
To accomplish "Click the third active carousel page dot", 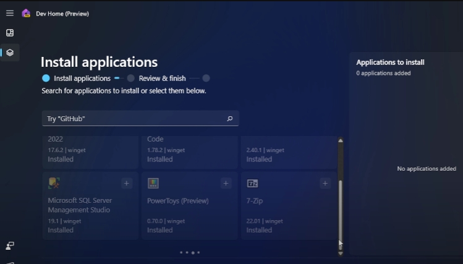I will pos(193,252).
